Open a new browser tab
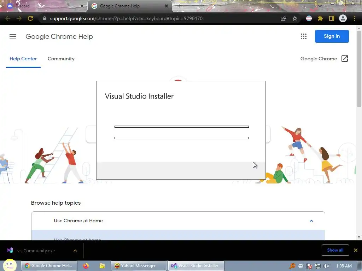The image size is (362, 271). [x=180, y=6]
